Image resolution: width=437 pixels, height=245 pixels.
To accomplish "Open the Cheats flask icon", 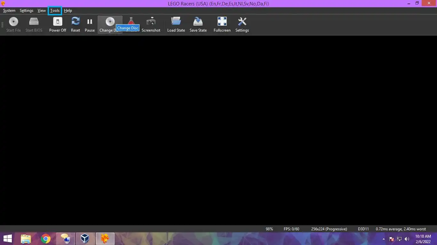I will pos(131,22).
